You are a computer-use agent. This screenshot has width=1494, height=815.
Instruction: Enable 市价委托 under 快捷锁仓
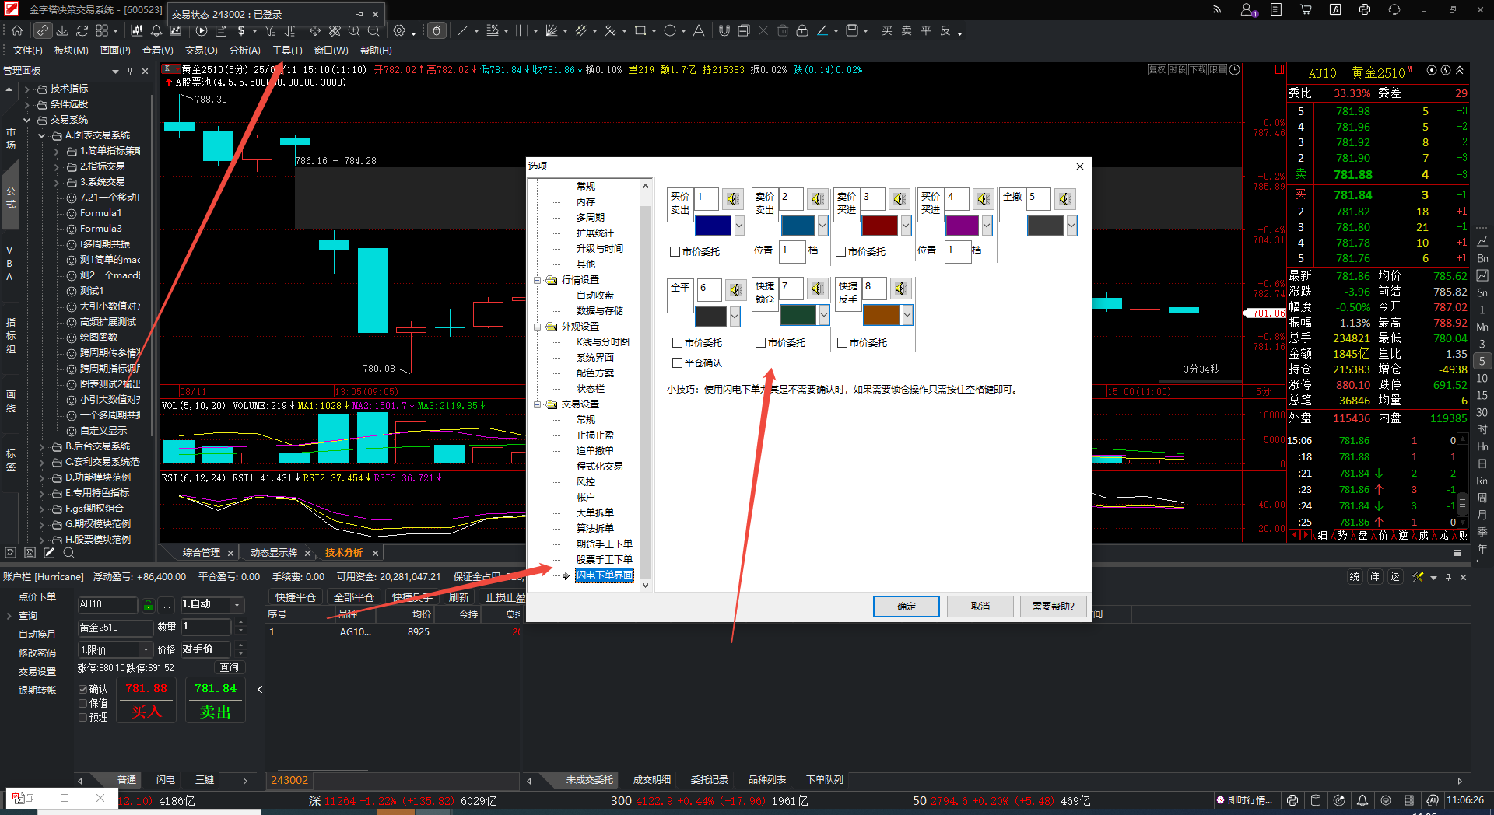pos(760,342)
